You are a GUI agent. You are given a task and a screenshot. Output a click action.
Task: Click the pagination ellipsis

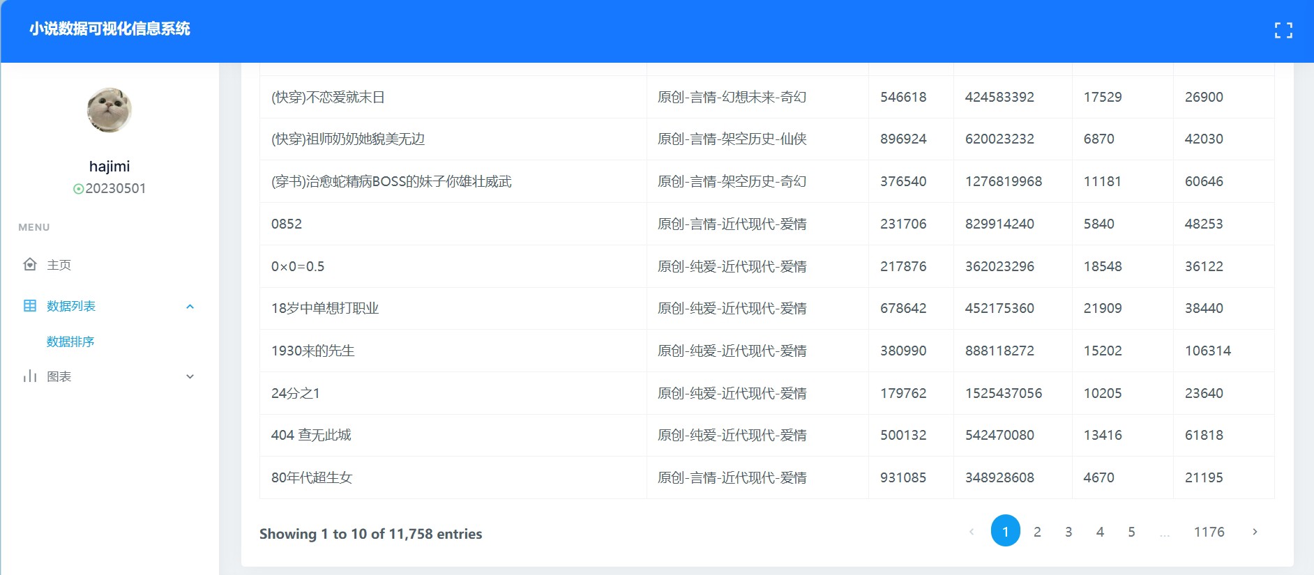click(x=1164, y=533)
